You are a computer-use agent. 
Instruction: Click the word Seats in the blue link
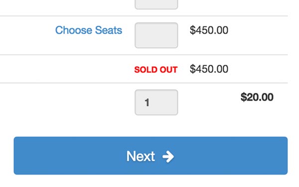point(109,30)
